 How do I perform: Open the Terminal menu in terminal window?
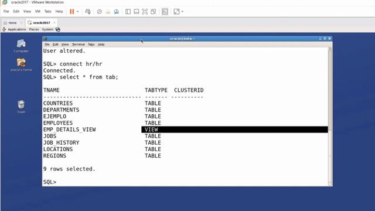tap(79, 45)
